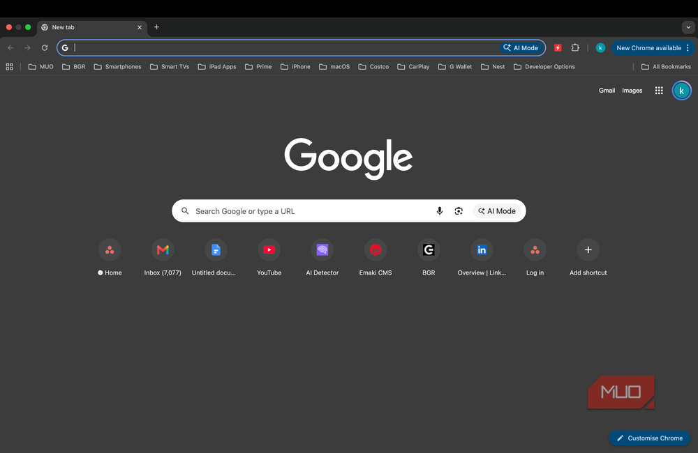Open the BGR bookmark folder
The width and height of the screenshot is (698, 453).
[x=74, y=67]
